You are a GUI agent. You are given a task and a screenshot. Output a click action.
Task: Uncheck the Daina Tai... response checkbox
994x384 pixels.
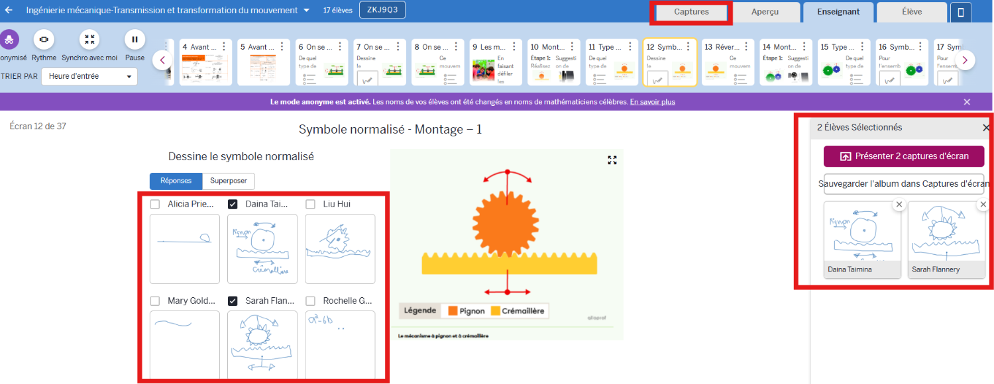tap(233, 205)
